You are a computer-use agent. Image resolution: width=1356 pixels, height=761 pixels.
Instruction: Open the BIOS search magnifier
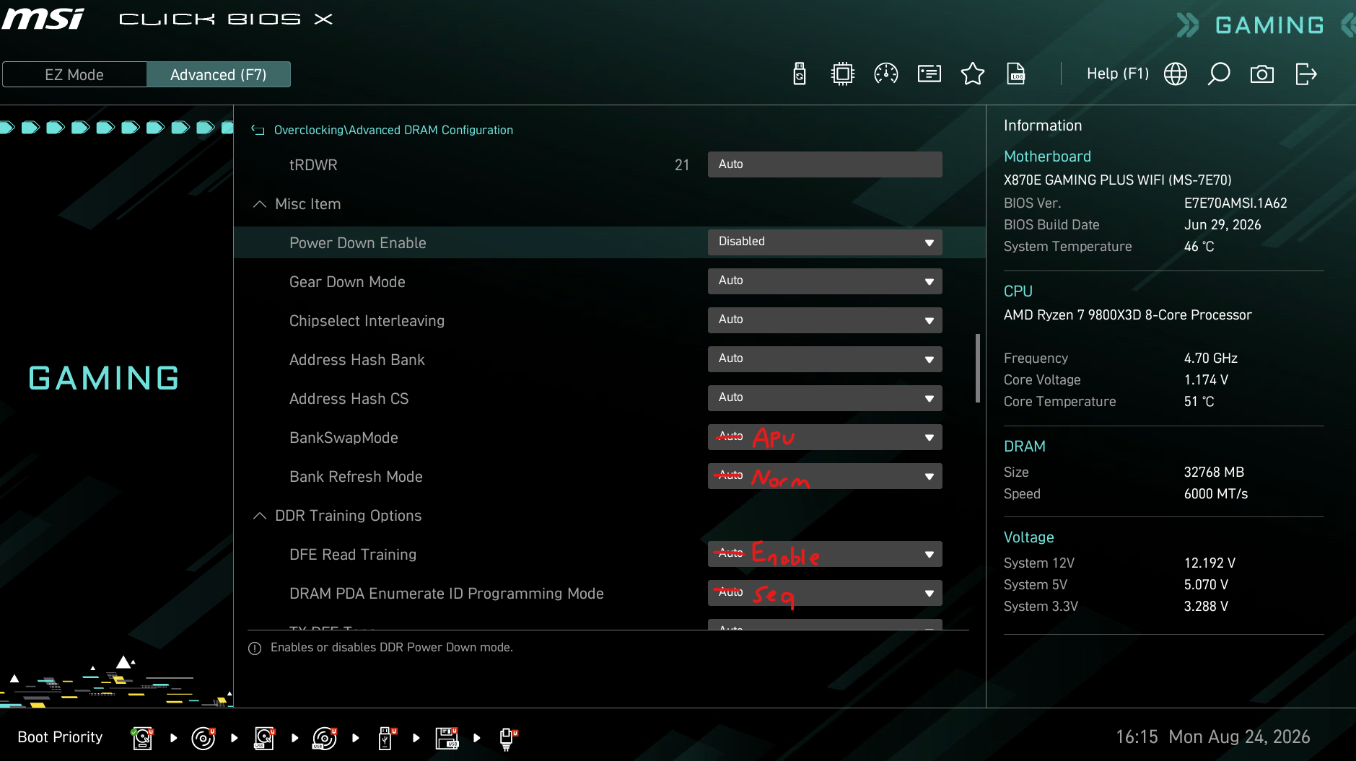[x=1219, y=74]
